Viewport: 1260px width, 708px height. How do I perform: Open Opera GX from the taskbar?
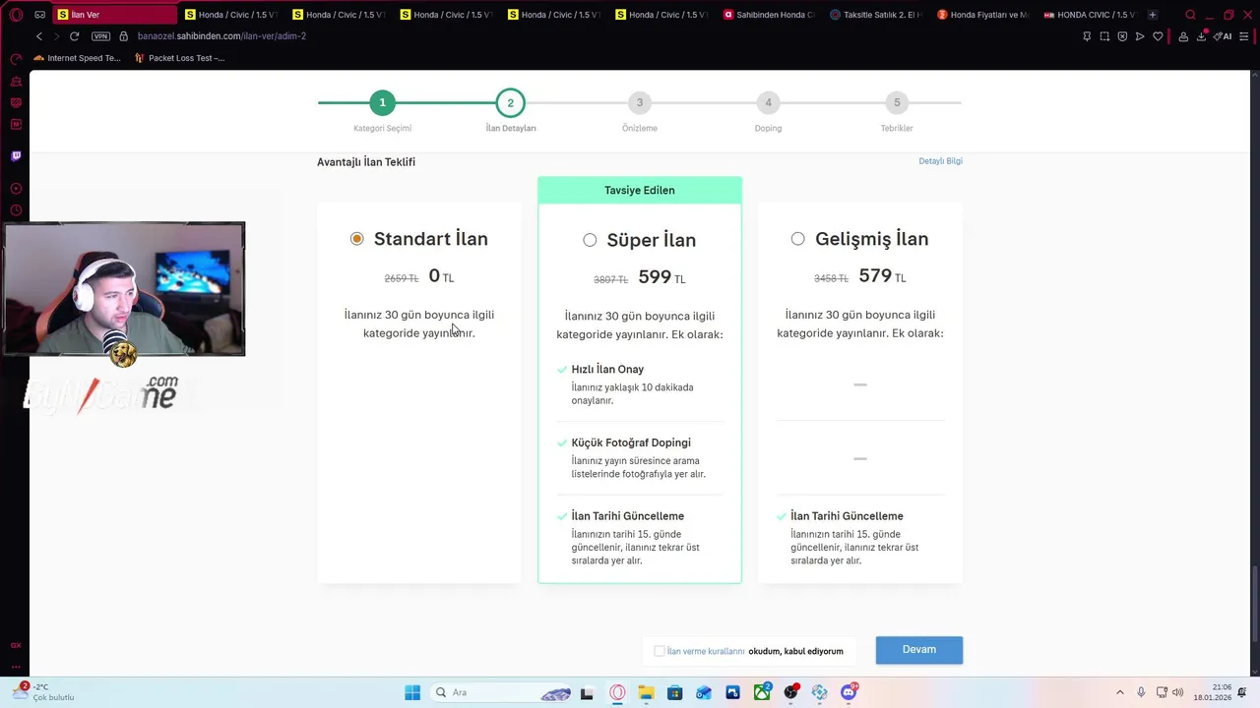point(617,692)
